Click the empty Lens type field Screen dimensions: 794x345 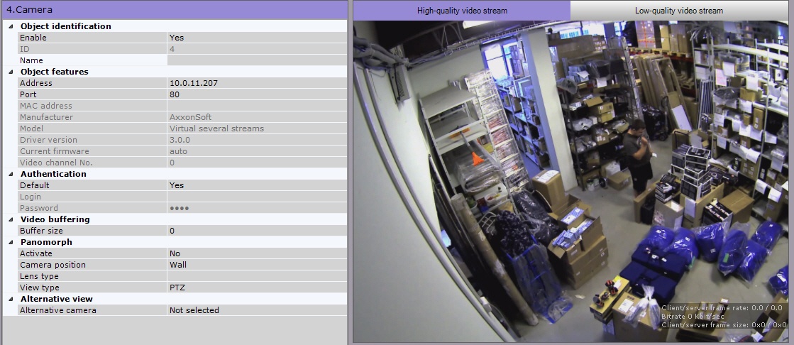pos(257,276)
